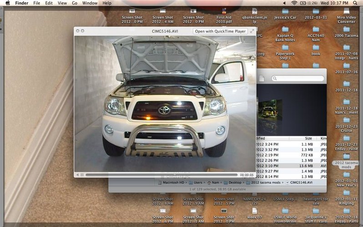Select the 772 KB file row
This screenshot has height=227, width=363.
pos(292,155)
